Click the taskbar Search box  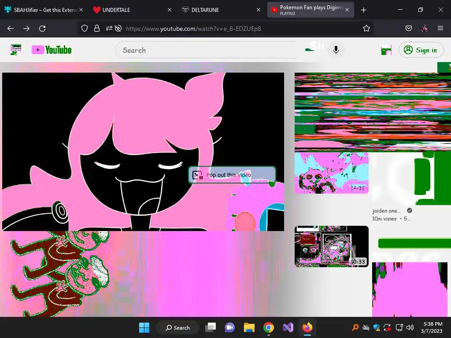point(177,327)
